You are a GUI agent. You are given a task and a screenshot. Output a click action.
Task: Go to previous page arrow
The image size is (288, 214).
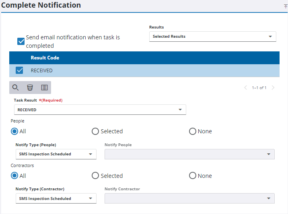click(246, 88)
